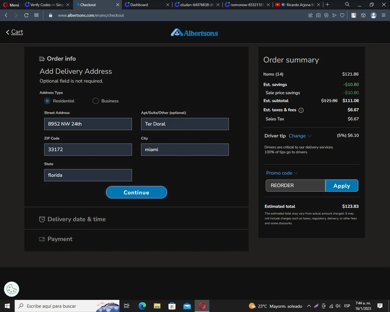Open Microsoft Edge from taskbar
The height and width of the screenshot is (312, 390).
[142, 306]
